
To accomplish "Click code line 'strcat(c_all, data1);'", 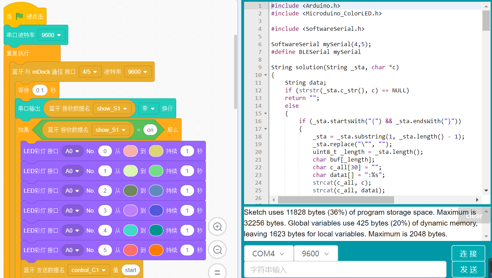I will (349, 190).
